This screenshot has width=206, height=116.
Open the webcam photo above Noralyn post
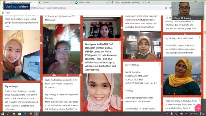coord(102,28)
